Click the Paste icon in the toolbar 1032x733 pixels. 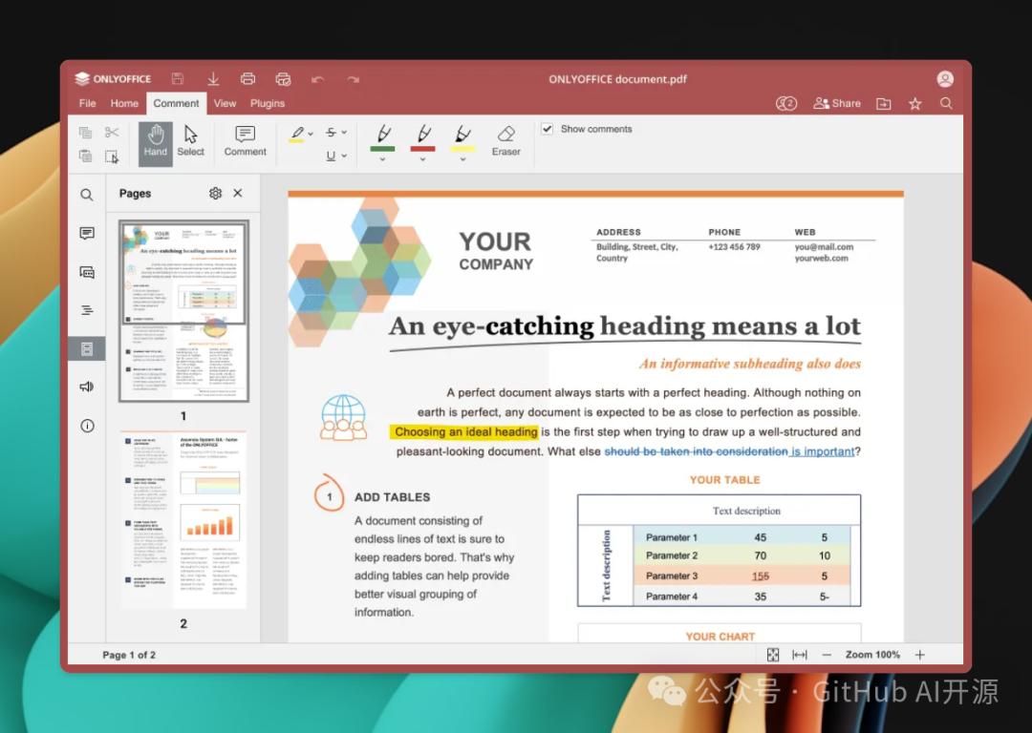pos(86,156)
